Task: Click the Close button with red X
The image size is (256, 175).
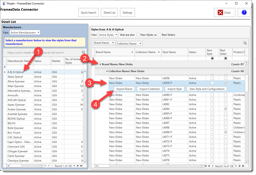Action: pos(224,12)
